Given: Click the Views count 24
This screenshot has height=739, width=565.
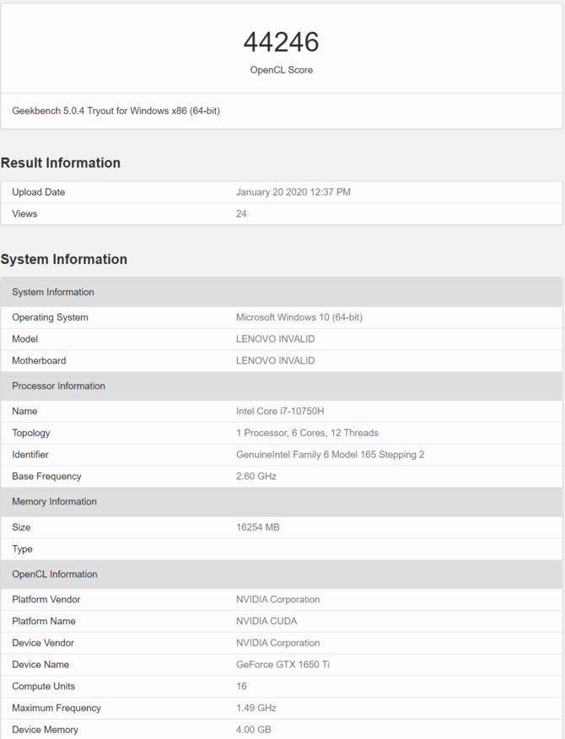Looking at the screenshot, I should click(x=241, y=213).
